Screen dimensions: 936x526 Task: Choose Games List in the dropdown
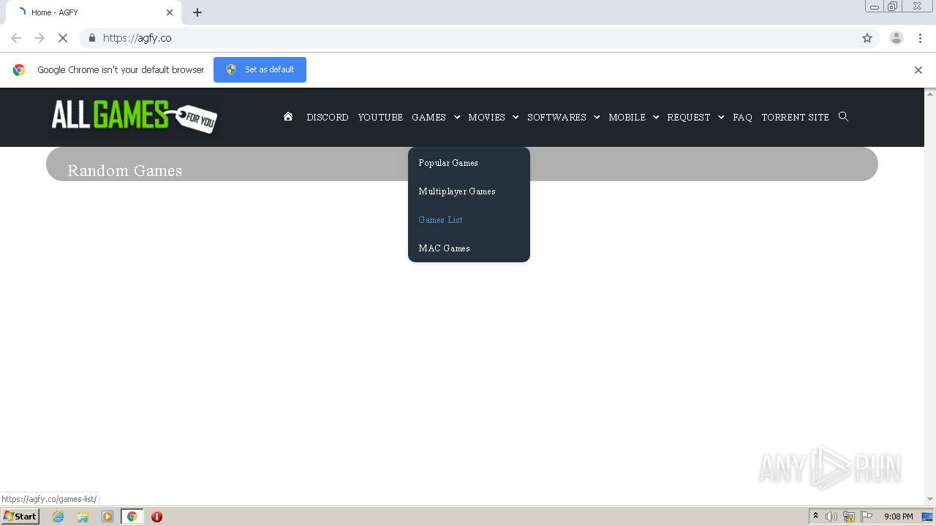pyautogui.click(x=440, y=220)
